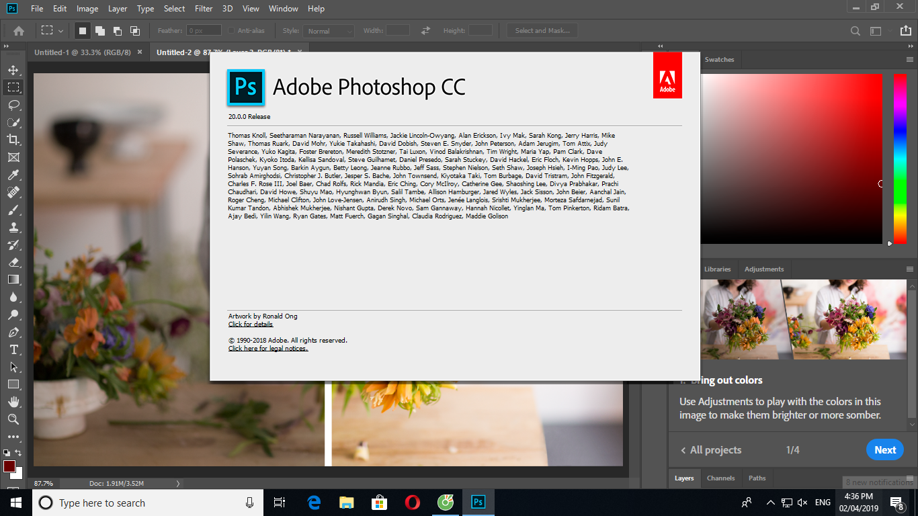
Task: Open the Layer menu
Action: pyautogui.click(x=118, y=9)
